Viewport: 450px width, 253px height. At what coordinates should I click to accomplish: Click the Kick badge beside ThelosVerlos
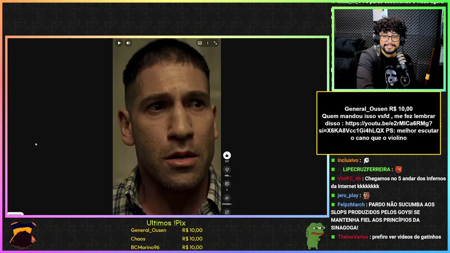point(333,237)
